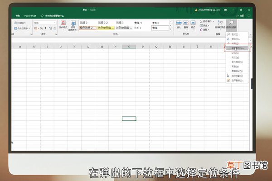Expand the cell styles gallery More arrow

coord(171,29)
